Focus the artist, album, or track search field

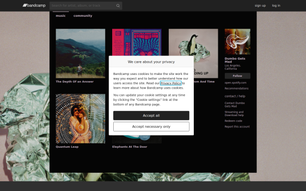tap(86, 6)
